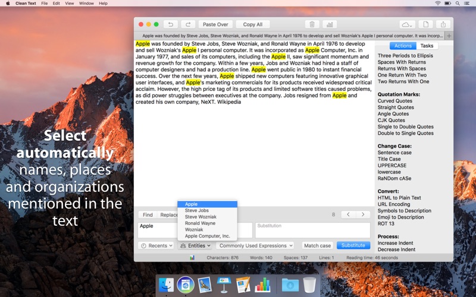Click 'Characters: 876' in status bar
Image resolution: width=476 pixels, height=297 pixels.
(x=223, y=258)
